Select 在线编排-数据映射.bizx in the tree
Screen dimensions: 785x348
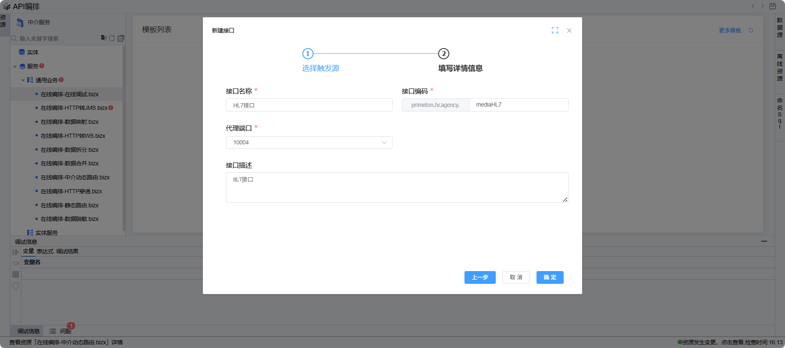click(x=70, y=122)
